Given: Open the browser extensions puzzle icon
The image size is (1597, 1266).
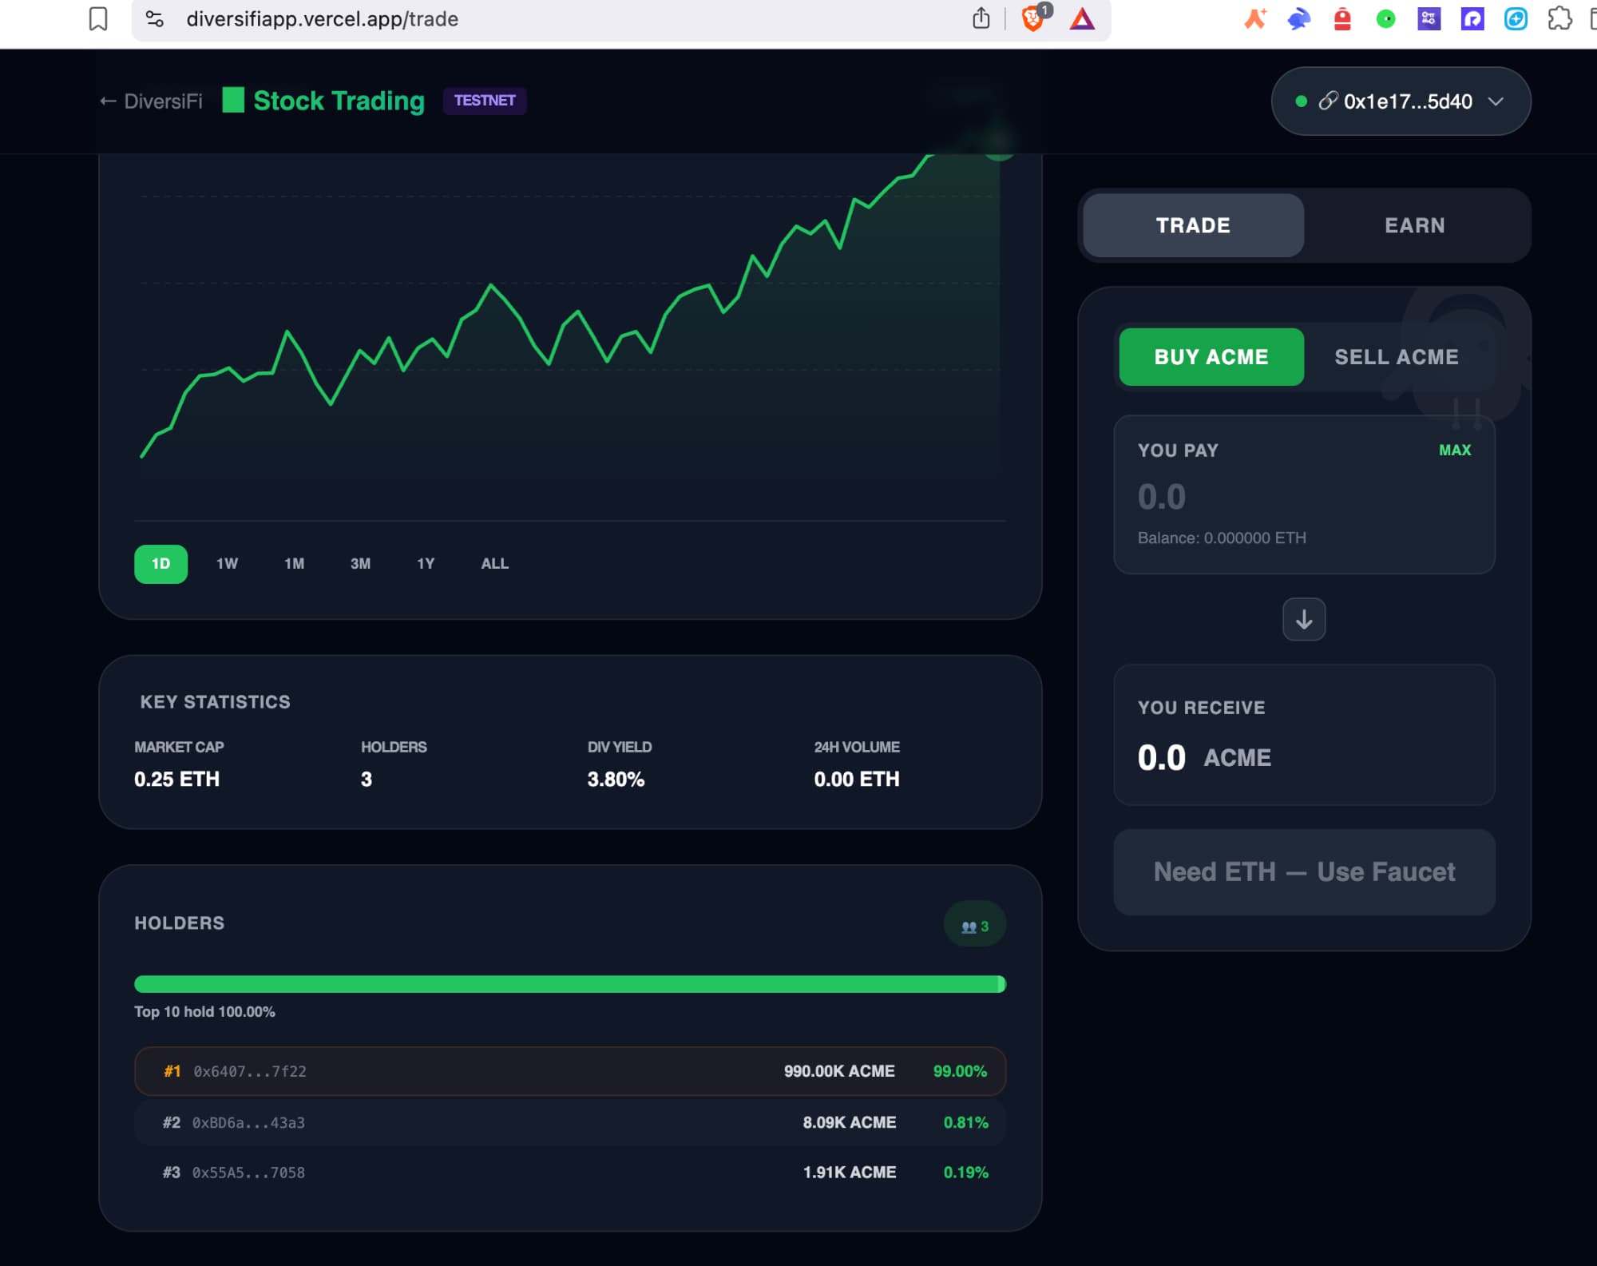Looking at the screenshot, I should (1559, 18).
